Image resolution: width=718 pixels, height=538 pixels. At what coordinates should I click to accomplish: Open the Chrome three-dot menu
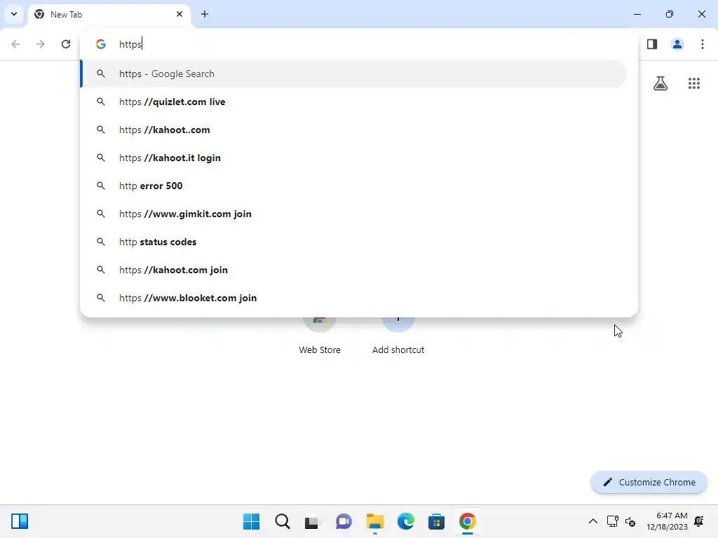[703, 44]
